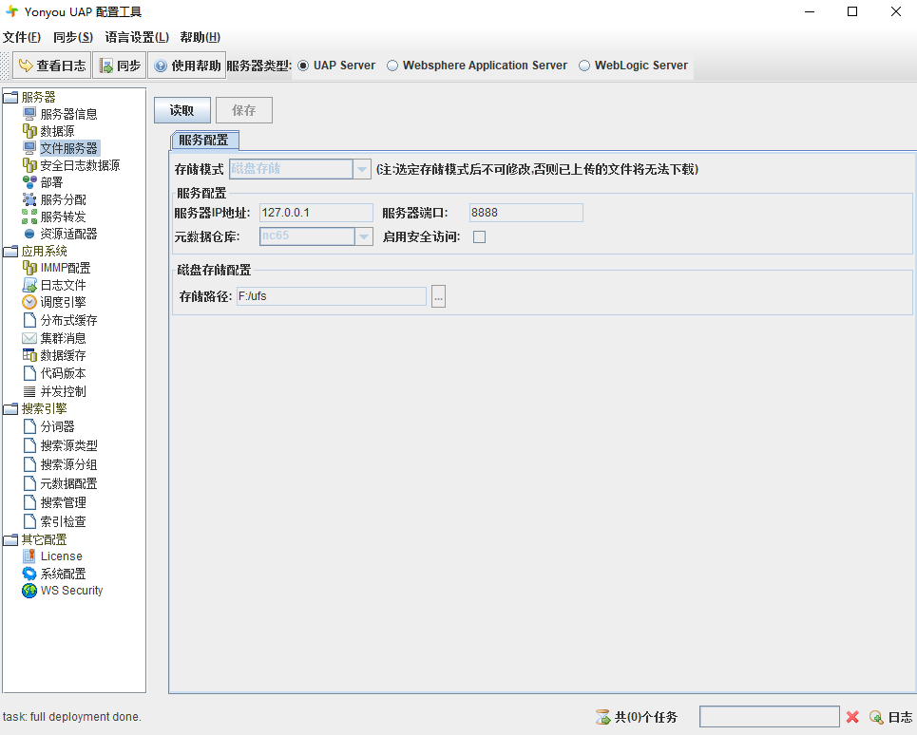Click the 共(0)个任务 status icon
Viewport: 917px width, 735px height.
(x=602, y=717)
